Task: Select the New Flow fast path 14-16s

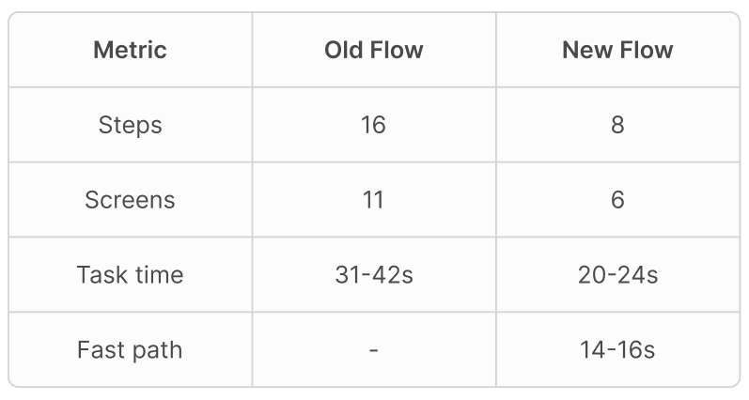Action: click(x=617, y=350)
